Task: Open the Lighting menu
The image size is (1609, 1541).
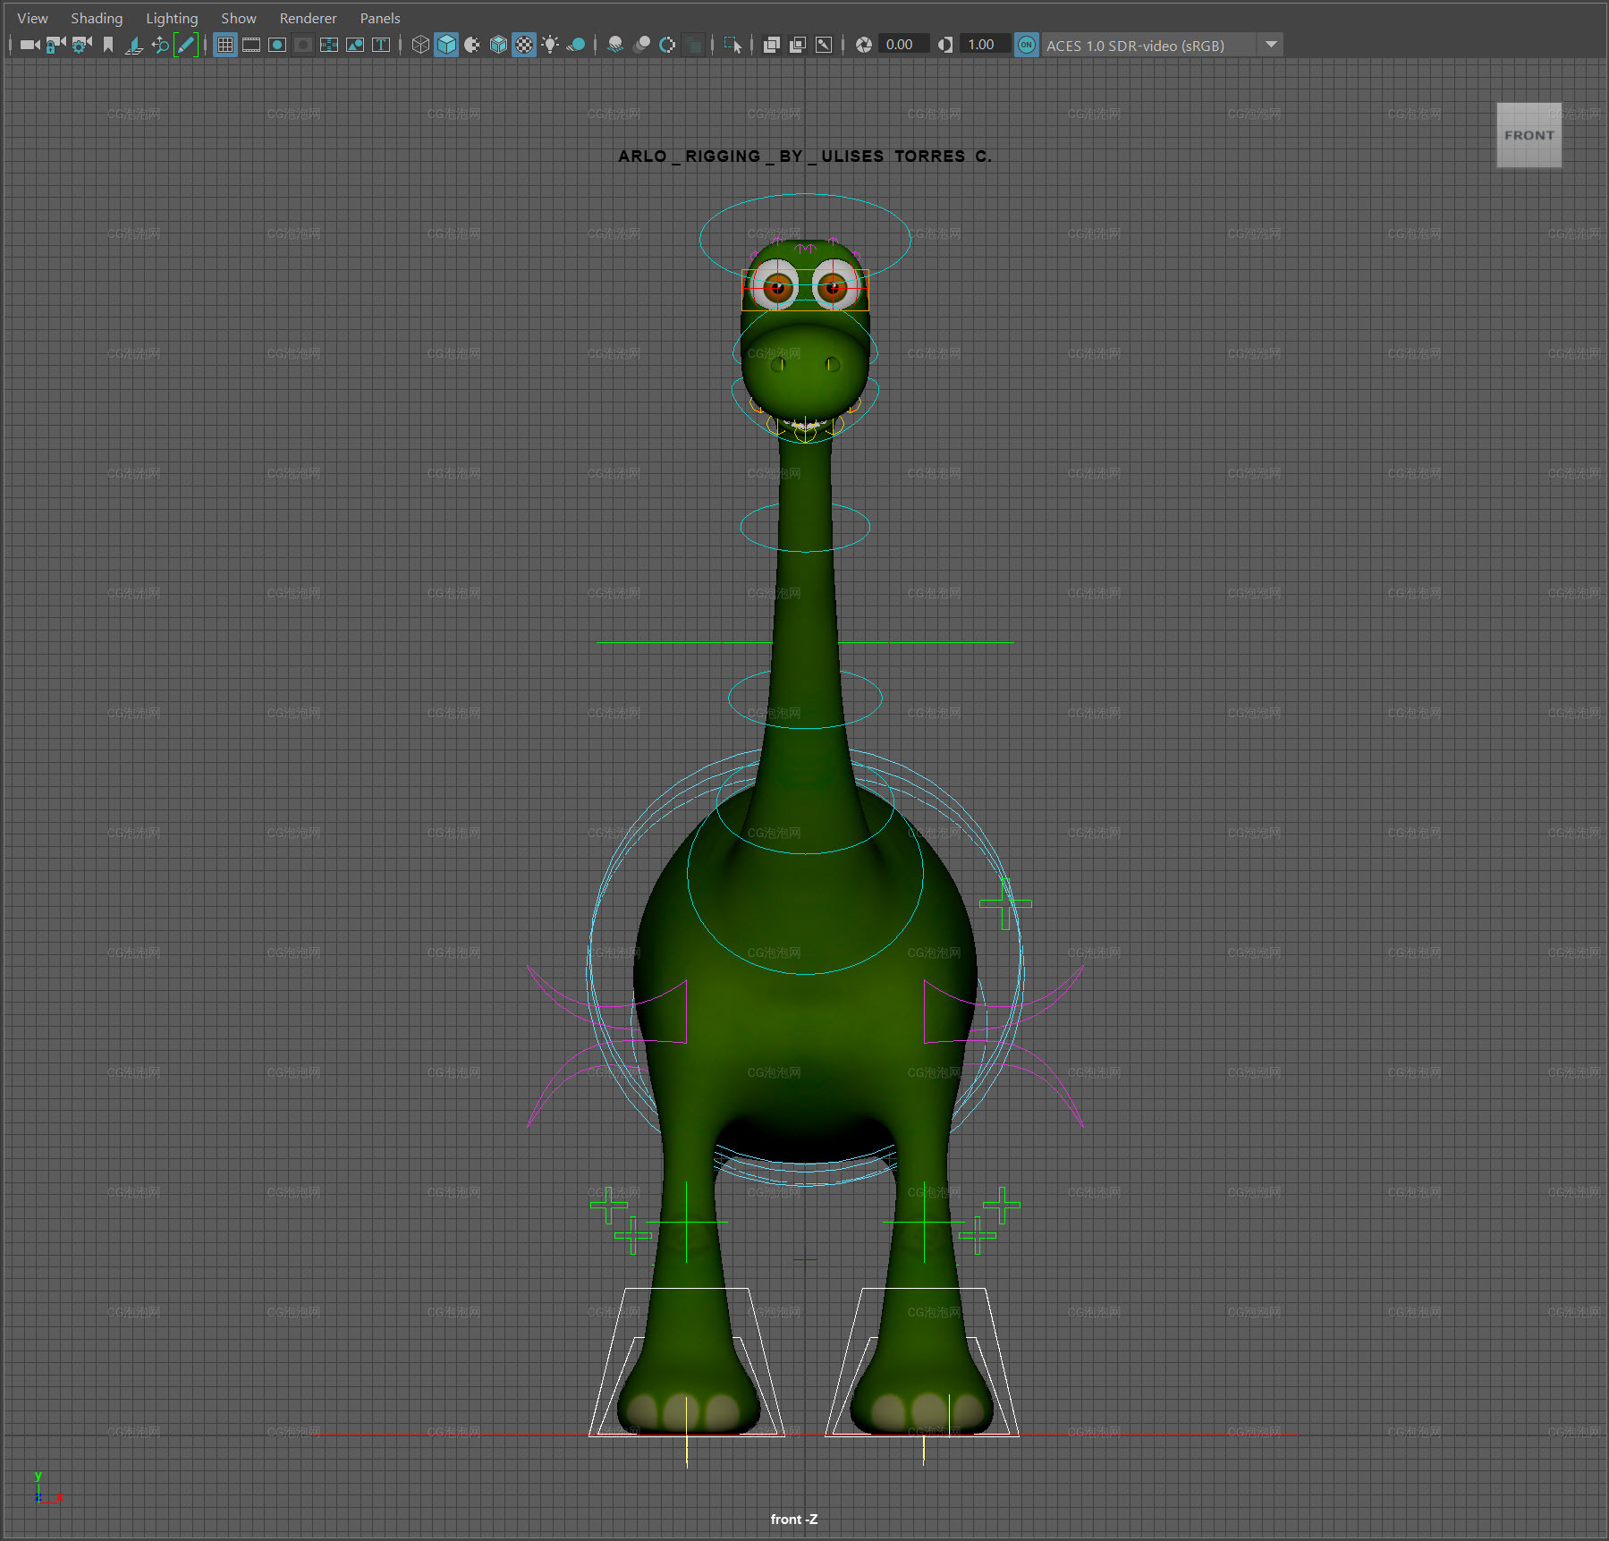Action: coord(172,18)
